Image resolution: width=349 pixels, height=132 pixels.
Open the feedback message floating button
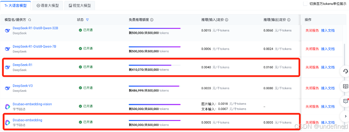click(345, 101)
